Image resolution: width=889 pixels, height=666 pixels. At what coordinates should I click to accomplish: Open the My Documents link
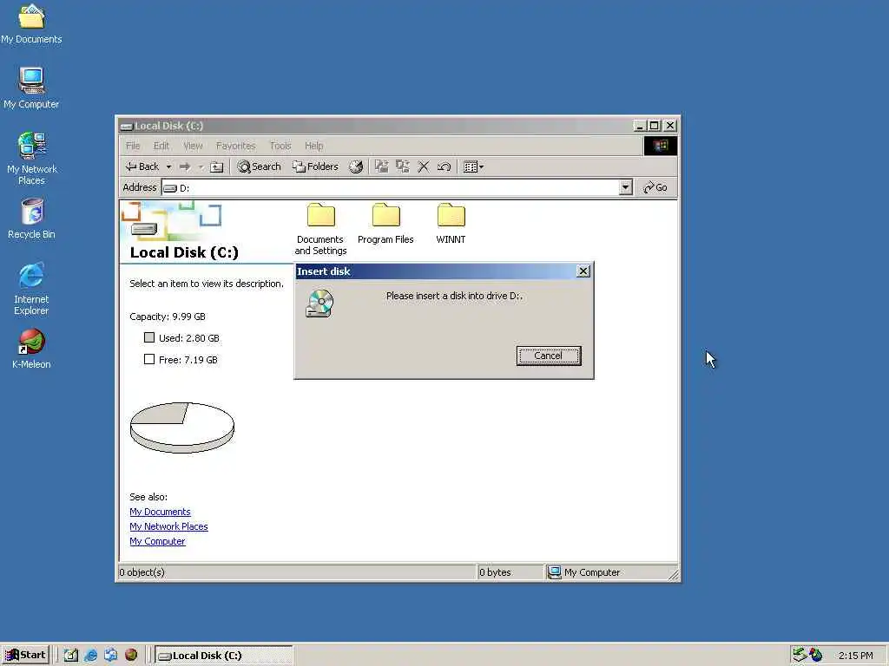coord(160,512)
